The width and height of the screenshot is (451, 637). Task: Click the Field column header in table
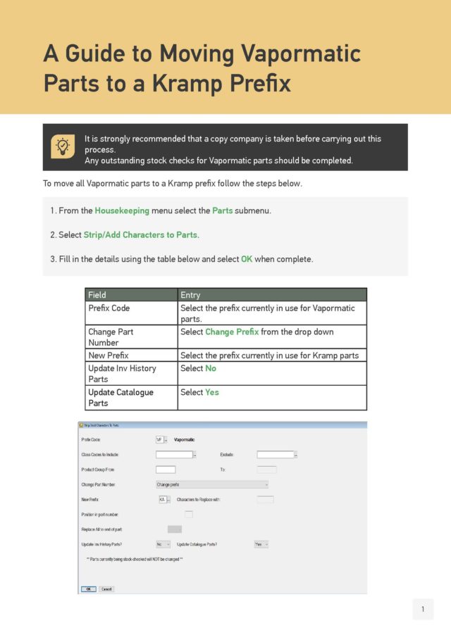pyautogui.click(x=131, y=295)
